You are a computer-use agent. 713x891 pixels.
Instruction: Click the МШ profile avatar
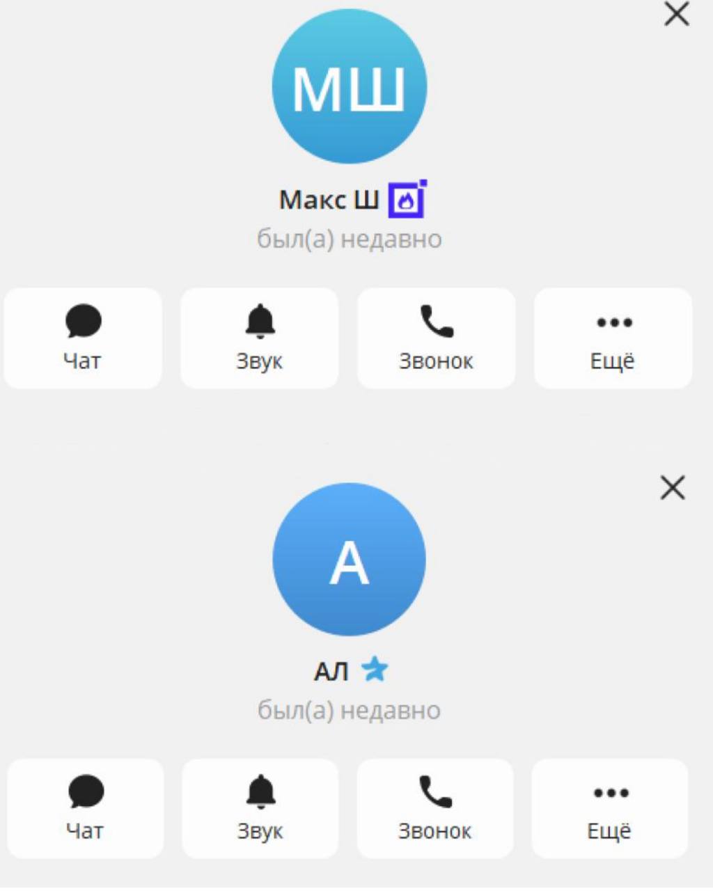click(349, 86)
